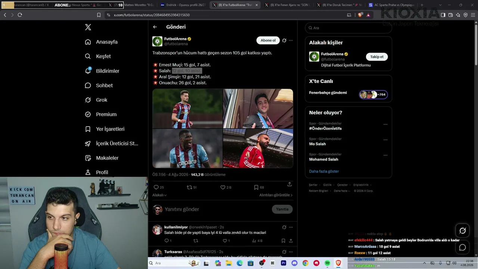This screenshot has width=478, height=269.
Task: Open the browser hamburger main menu
Action: (473, 15)
